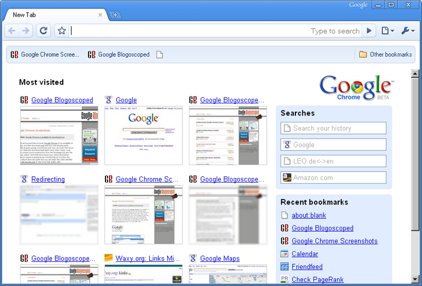Image resolution: width=422 pixels, height=286 pixels.
Task: Click the Forward navigation arrow
Action: [x=26, y=31]
